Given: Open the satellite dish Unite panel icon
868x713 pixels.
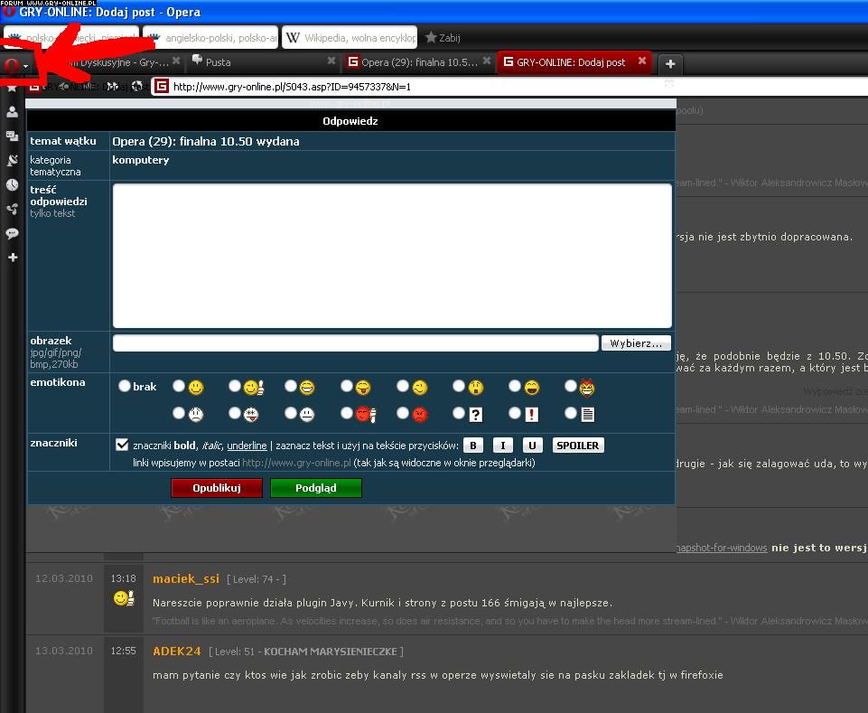Looking at the screenshot, I should (12, 160).
